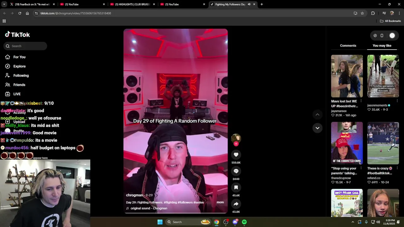Open the profile avatar at top right
This screenshot has height=227, width=404.
pyautogui.click(x=392, y=36)
